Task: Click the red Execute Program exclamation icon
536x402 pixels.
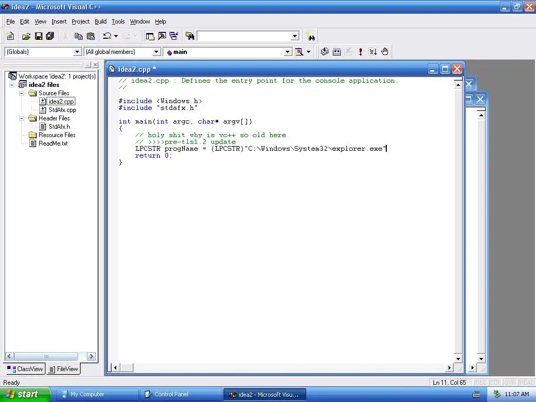Action: point(360,52)
